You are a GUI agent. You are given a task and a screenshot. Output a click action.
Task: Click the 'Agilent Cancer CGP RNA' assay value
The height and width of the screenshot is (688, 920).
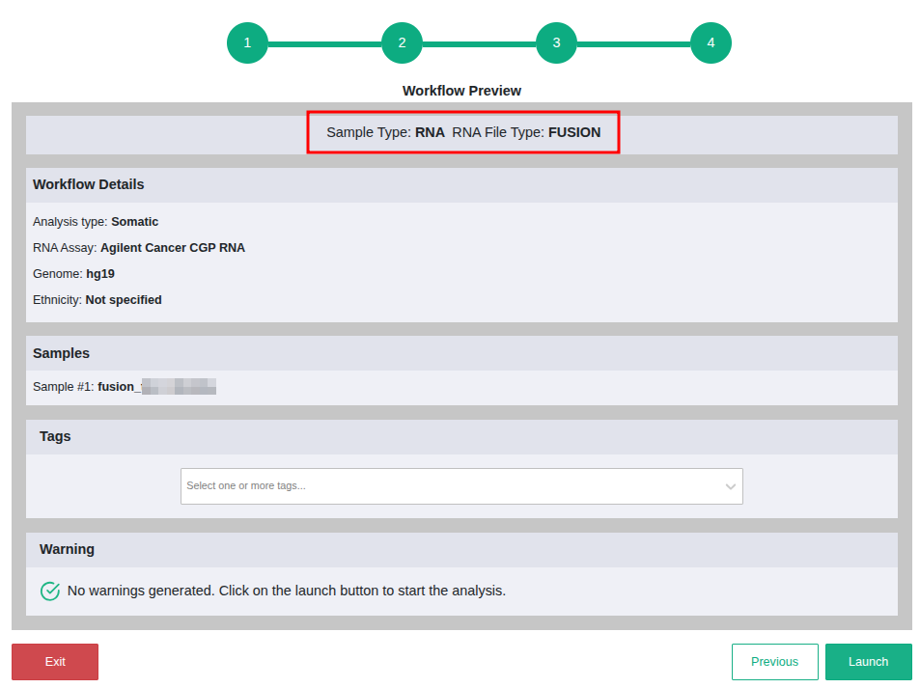tap(173, 248)
